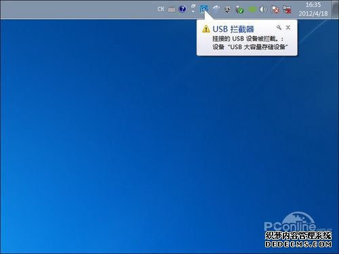The image size is (339, 254).
Task: Open the USB blocker tray icon
Action: [204, 9]
